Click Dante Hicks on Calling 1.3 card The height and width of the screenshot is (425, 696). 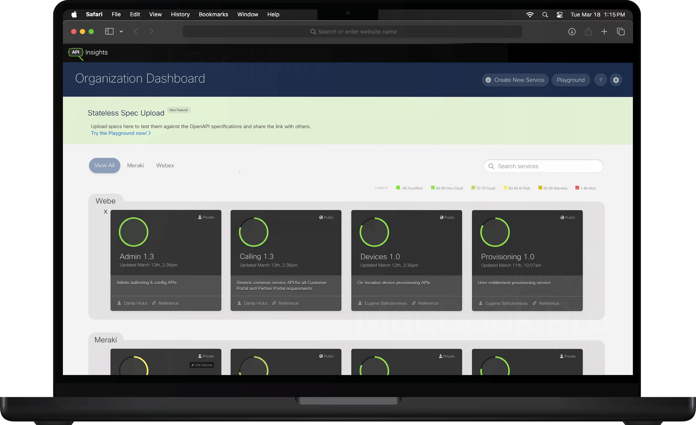252,303
